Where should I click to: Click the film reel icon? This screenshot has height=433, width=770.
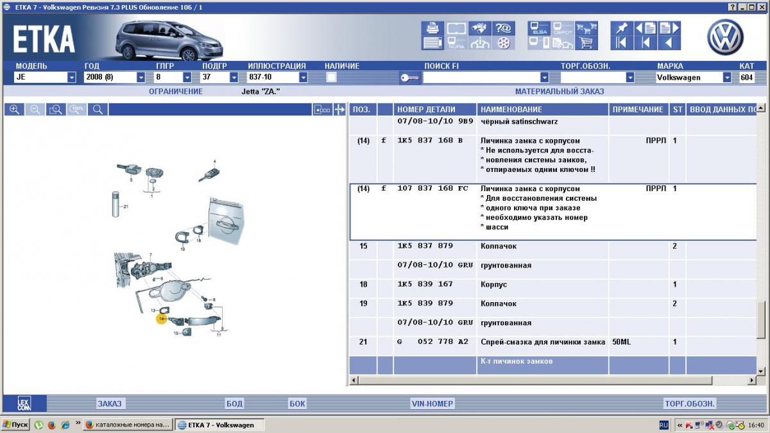pyautogui.click(x=503, y=43)
